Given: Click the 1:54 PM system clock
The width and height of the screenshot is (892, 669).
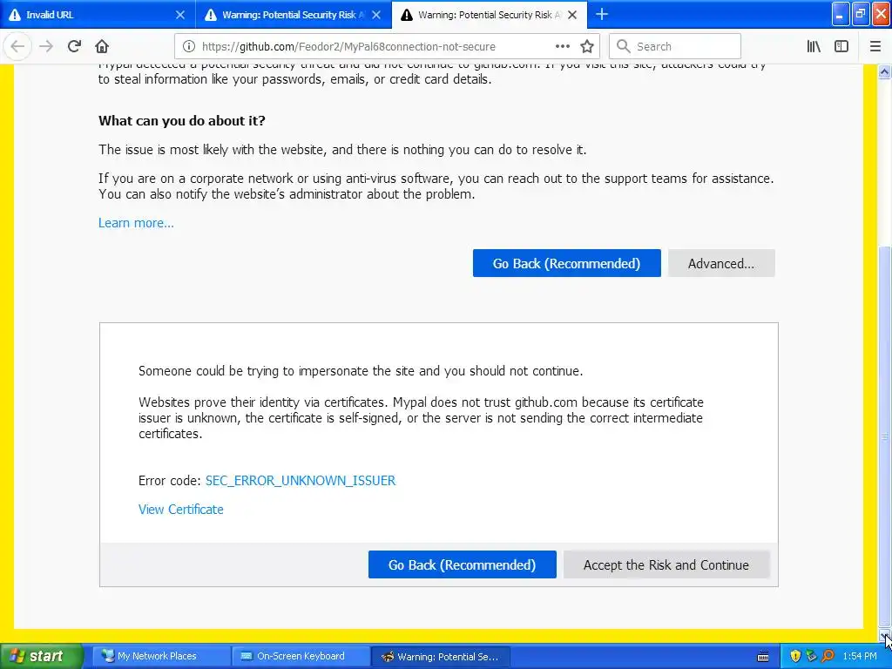Looking at the screenshot, I should click(x=860, y=657).
